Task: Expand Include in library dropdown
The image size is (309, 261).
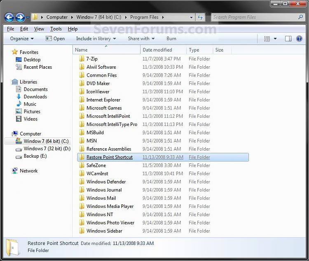Action: point(96,39)
